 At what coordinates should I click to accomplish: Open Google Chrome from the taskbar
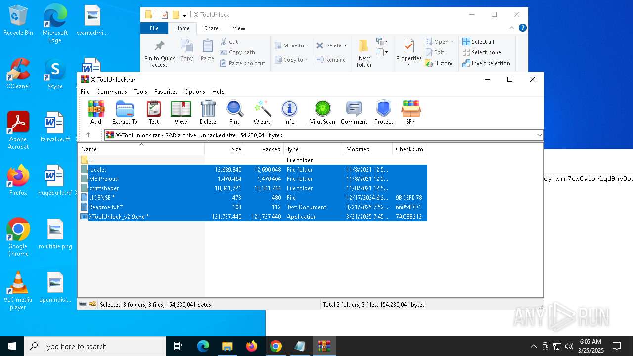(276, 346)
